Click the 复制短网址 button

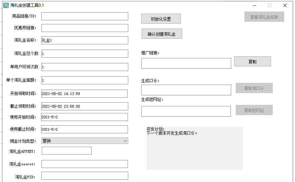point(254,110)
